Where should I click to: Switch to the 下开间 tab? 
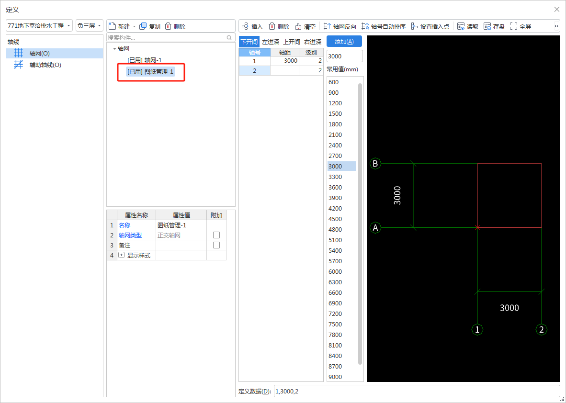(249, 42)
